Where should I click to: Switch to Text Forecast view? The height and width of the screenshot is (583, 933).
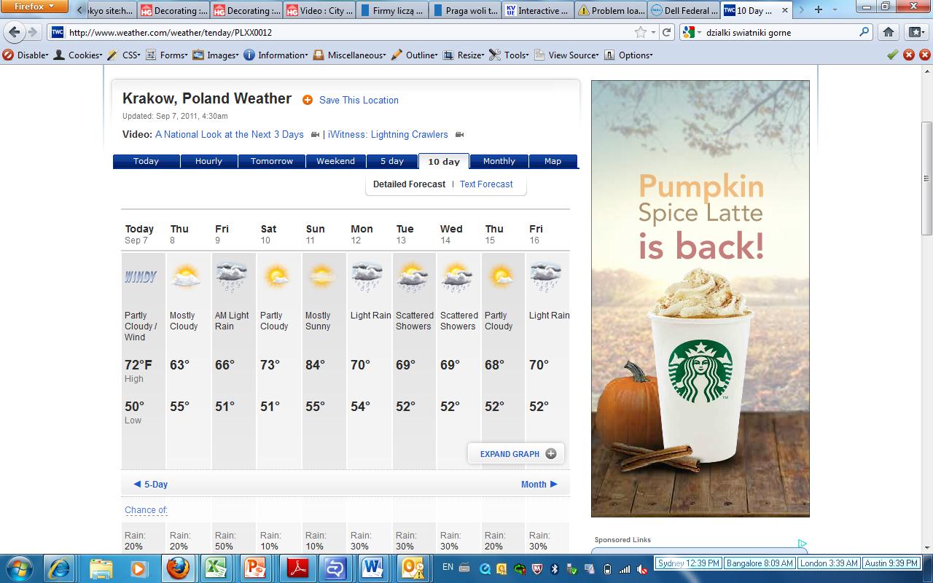[486, 184]
